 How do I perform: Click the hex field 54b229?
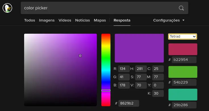184,82
